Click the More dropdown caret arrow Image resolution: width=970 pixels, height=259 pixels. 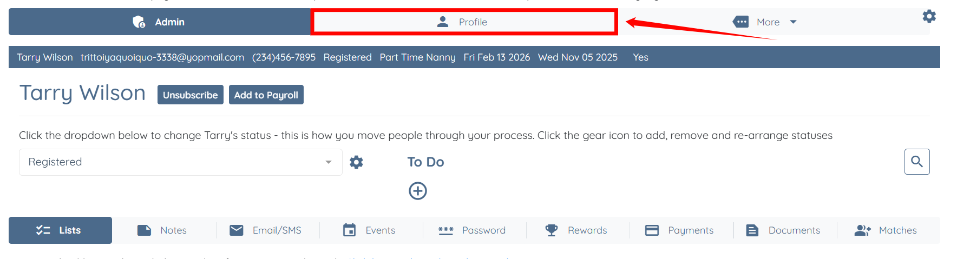793,22
